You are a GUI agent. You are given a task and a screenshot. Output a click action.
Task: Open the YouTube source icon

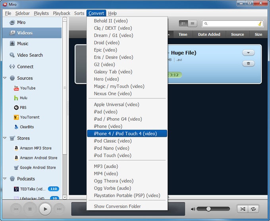[16, 88]
